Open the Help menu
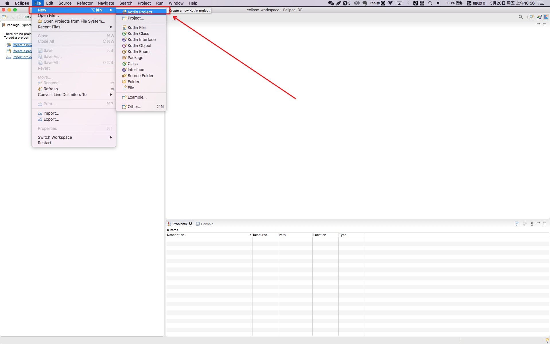 tap(193, 3)
